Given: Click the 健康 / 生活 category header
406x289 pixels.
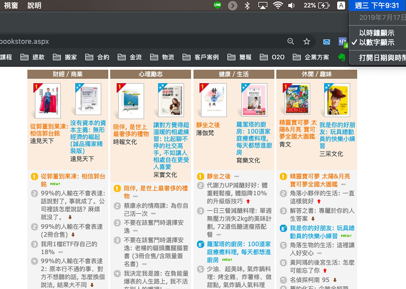Looking at the screenshot, I should tap(234, 74).
